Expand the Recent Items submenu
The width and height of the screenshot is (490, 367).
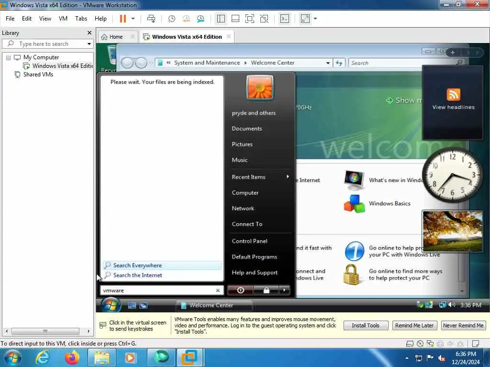[260, 177]
